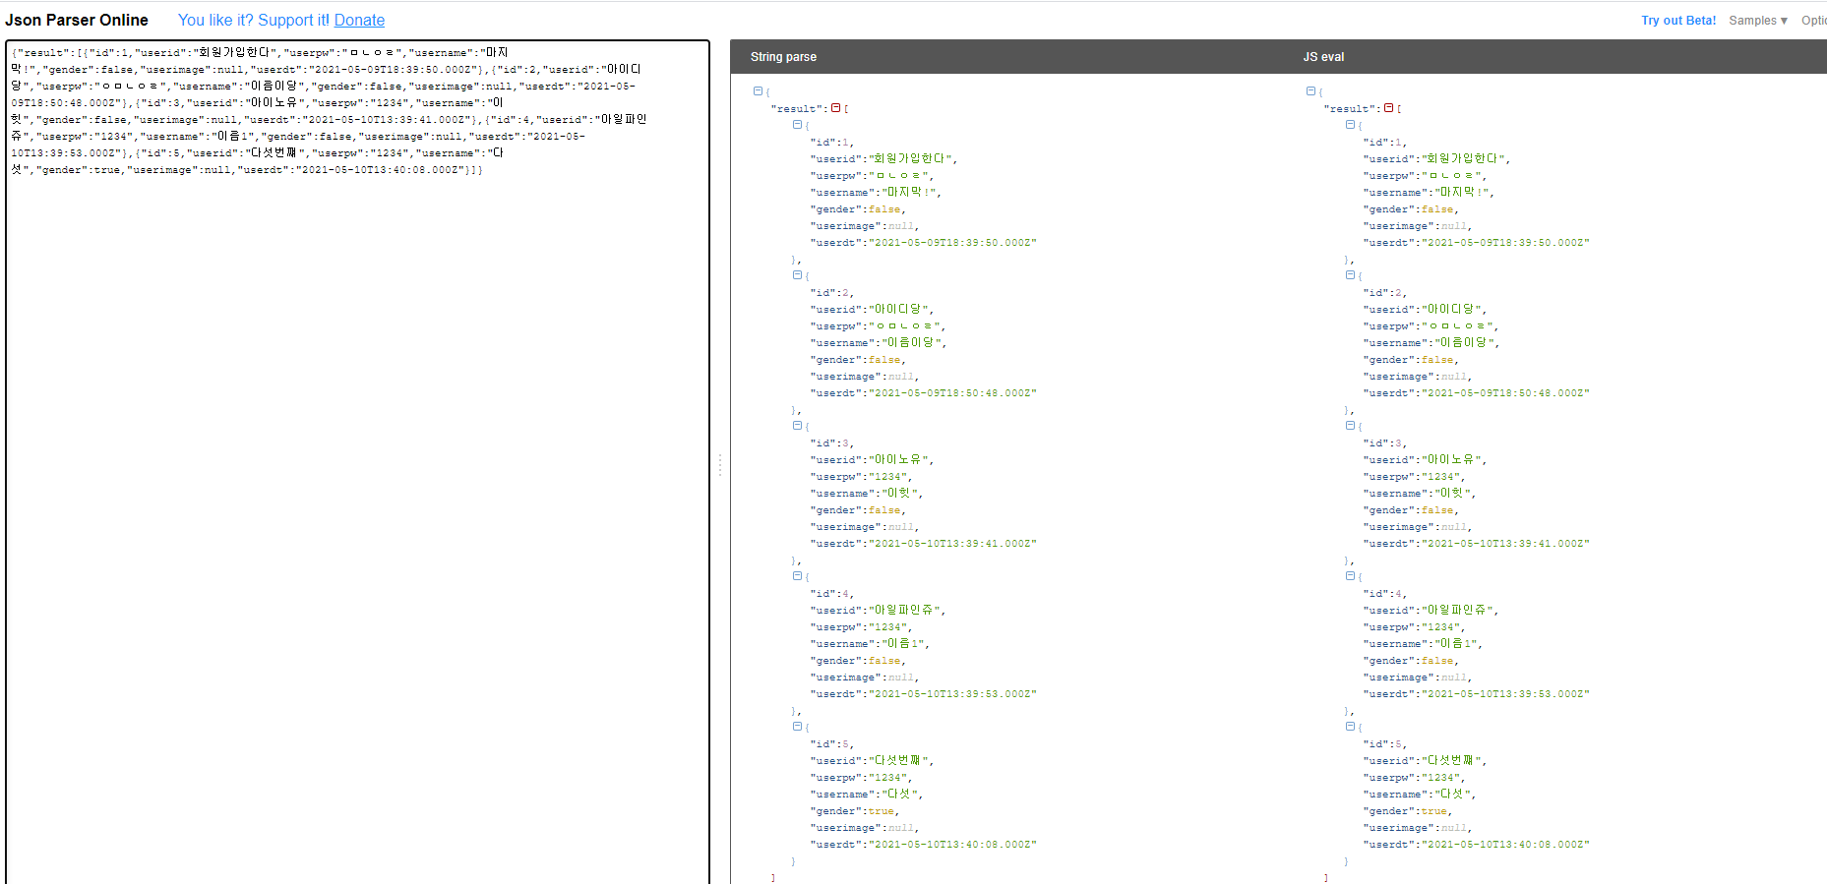1827x884 pixels.
Task: Collapse the id 4 object in String parse
Action: (797, 576)
